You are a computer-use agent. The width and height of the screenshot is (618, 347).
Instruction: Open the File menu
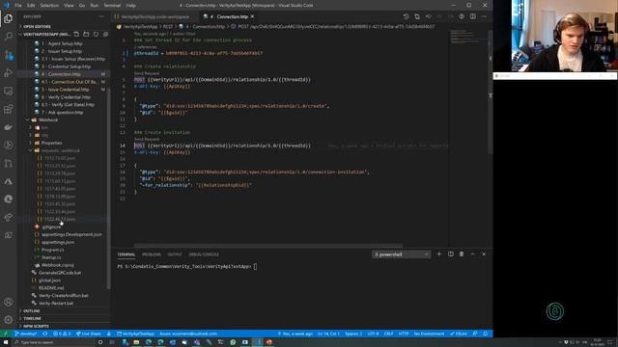(x=18, y=6)
